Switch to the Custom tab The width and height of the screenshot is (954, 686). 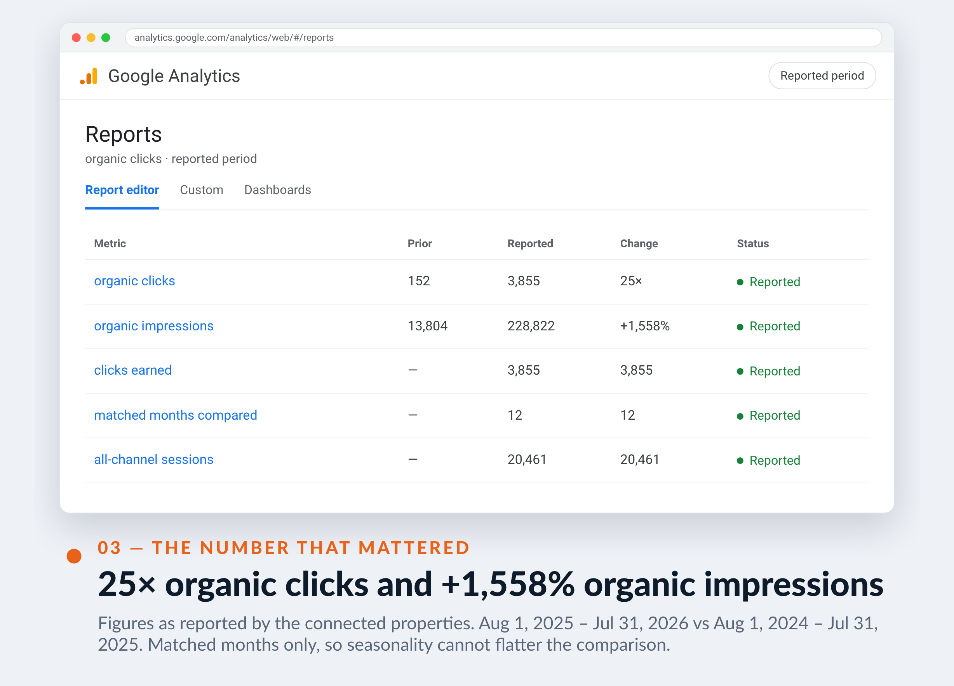point(202,190)
